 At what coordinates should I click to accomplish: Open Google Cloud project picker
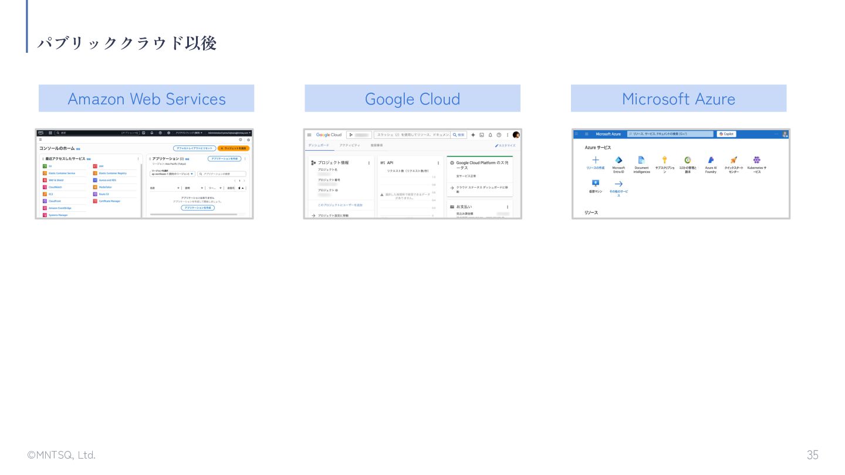click(359, 135)
